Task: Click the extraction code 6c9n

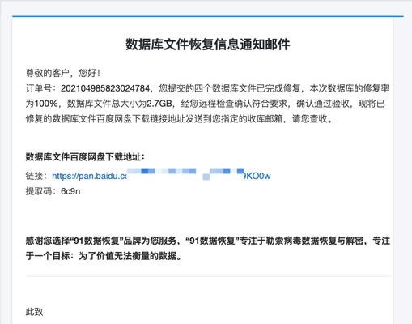Action: point(70,191)
